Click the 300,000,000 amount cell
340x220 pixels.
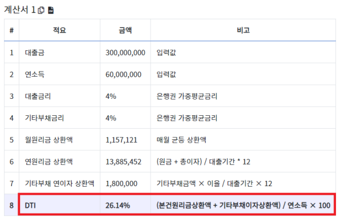(x=125, y=53)
